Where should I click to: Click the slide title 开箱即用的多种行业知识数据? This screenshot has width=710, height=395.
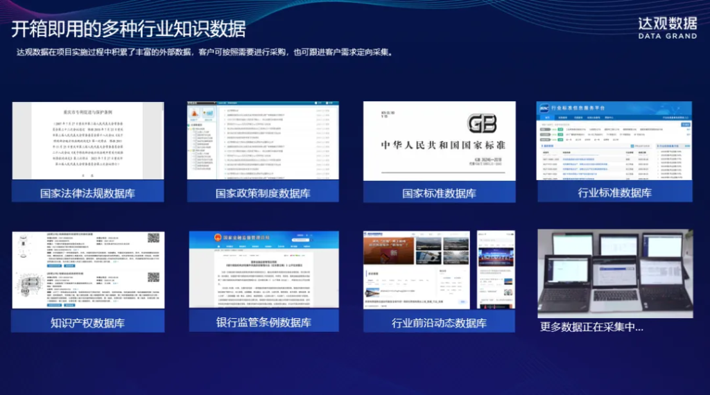(x=128, y=29)
